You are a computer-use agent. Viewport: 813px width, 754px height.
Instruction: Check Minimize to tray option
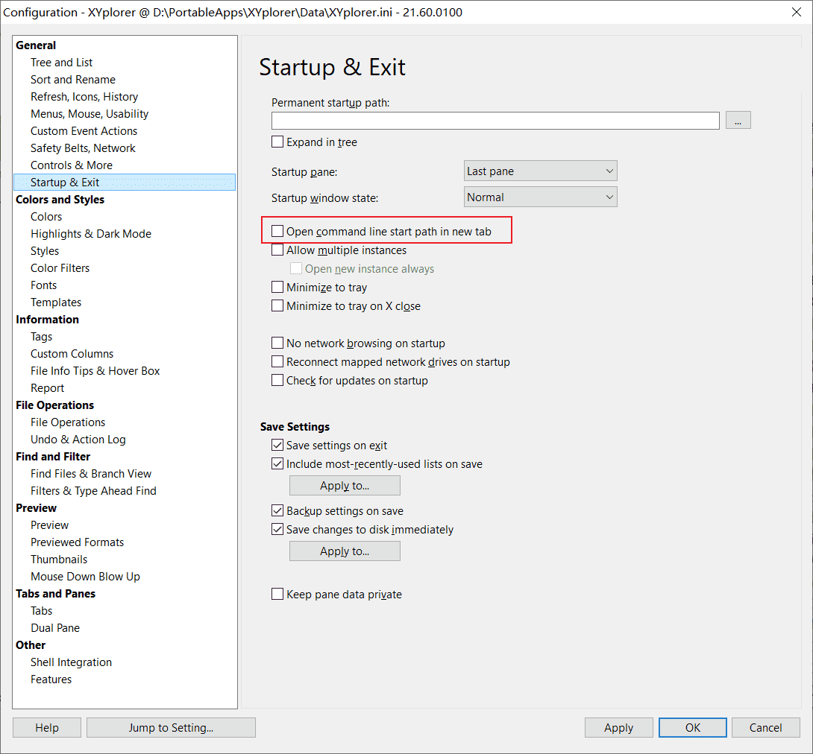[277, 288]
